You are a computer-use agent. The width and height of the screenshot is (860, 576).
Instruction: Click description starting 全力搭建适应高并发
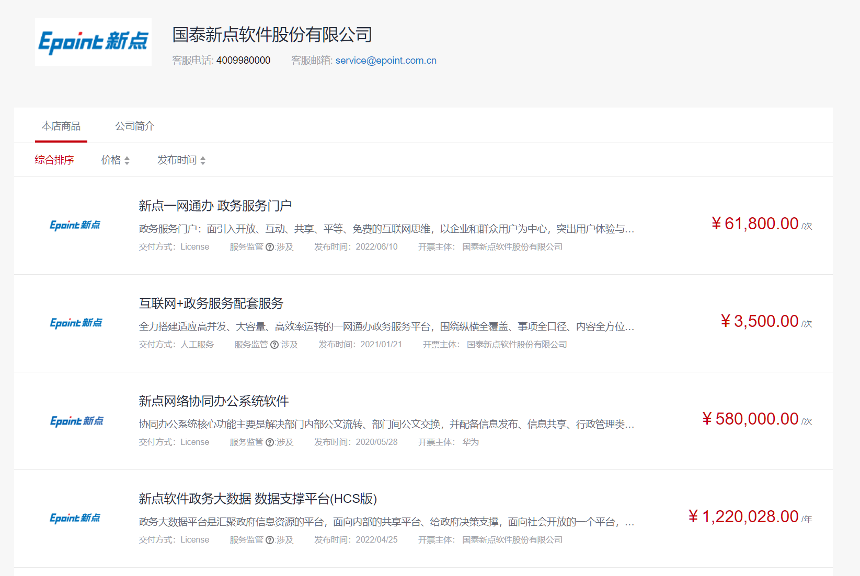tap(386, 326)
